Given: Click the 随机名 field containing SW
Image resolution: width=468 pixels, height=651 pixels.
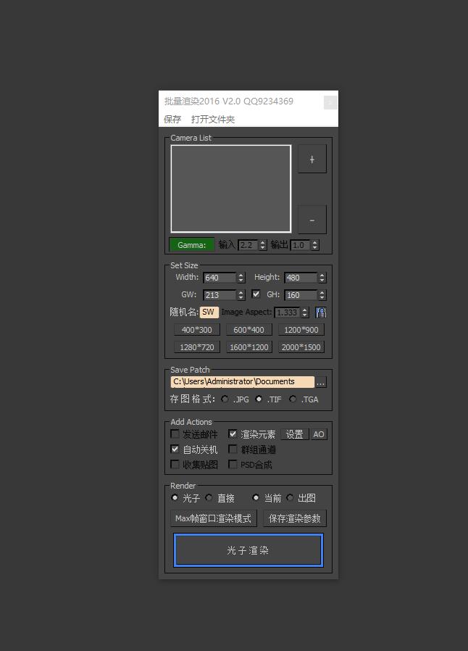Looking at the screenshot, I should [x=209, y=312].
